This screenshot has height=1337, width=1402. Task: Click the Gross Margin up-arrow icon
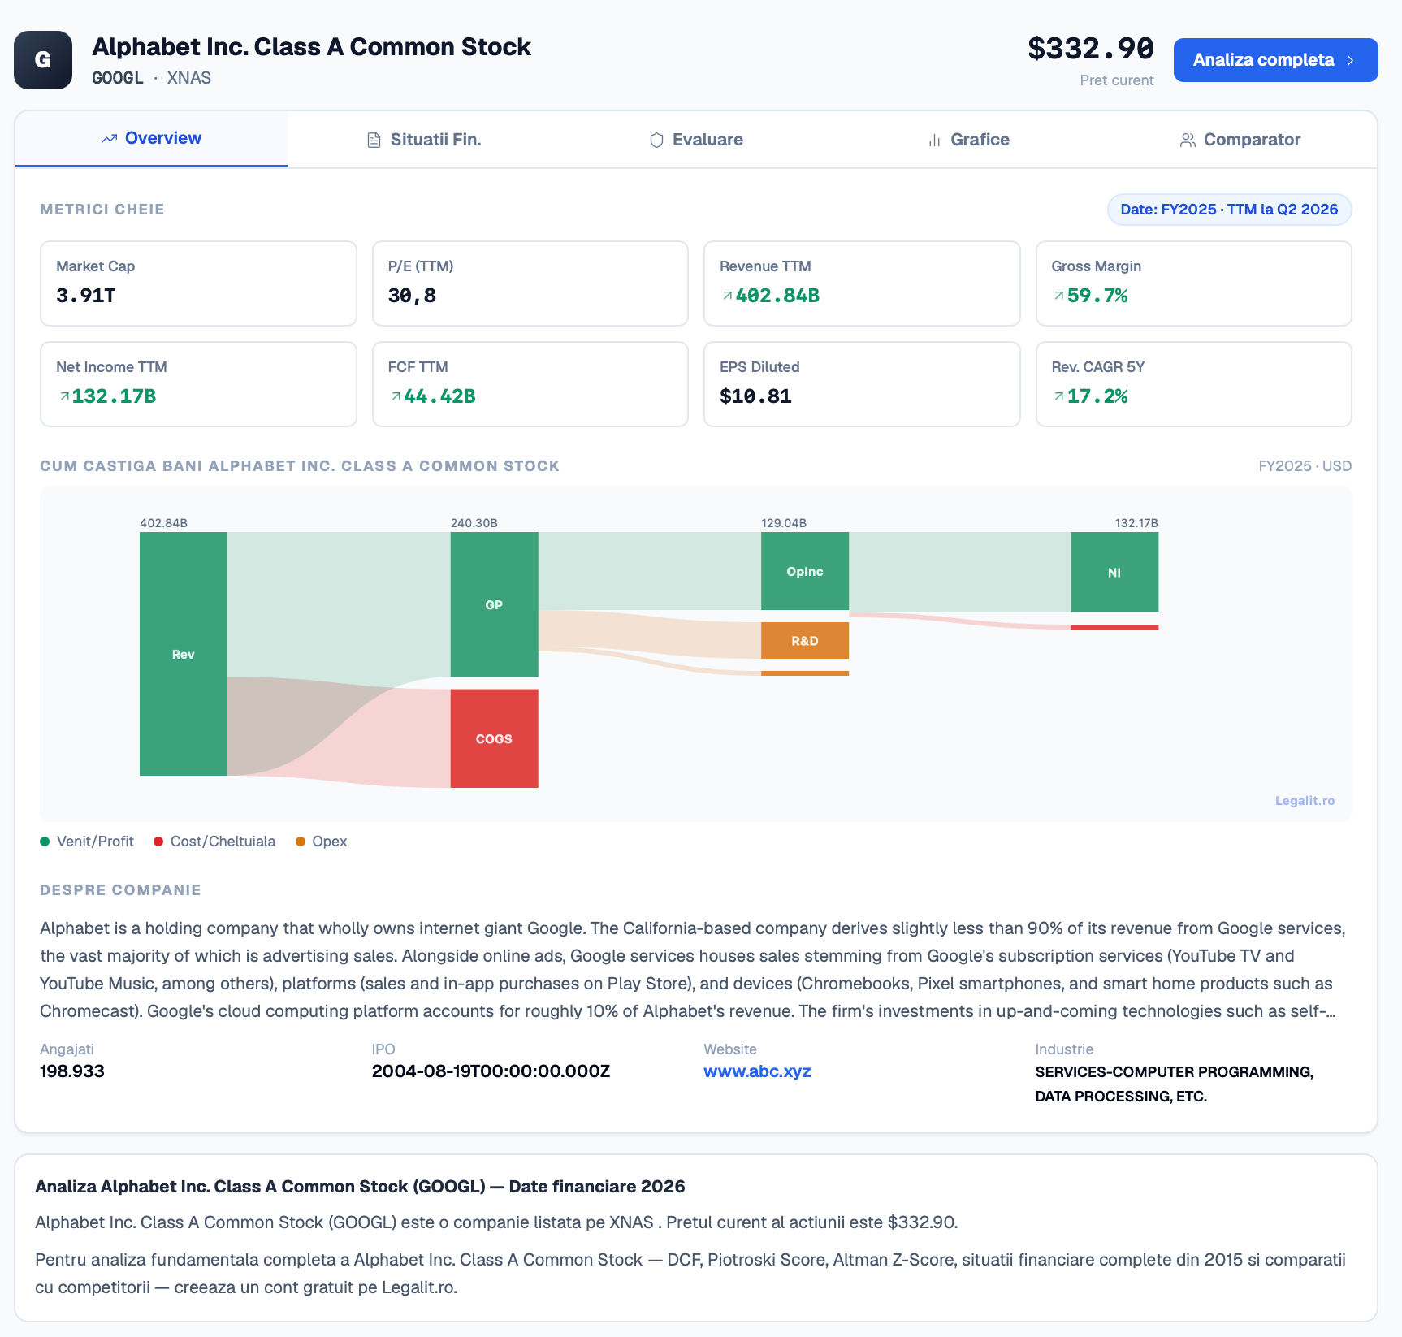coord(1058,296)
